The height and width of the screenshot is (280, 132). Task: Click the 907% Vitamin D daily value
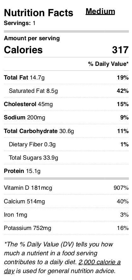(121, 188)
